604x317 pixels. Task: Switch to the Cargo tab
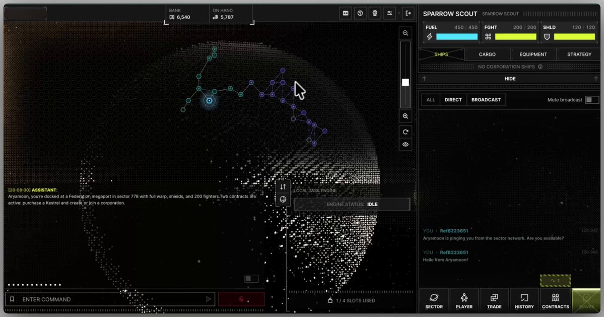point(487,54)
